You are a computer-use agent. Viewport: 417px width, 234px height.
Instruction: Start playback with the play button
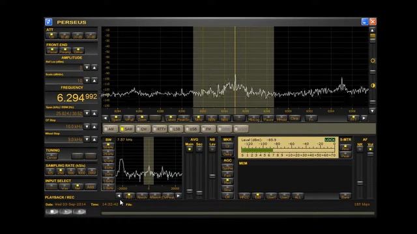tap(66, 212)
